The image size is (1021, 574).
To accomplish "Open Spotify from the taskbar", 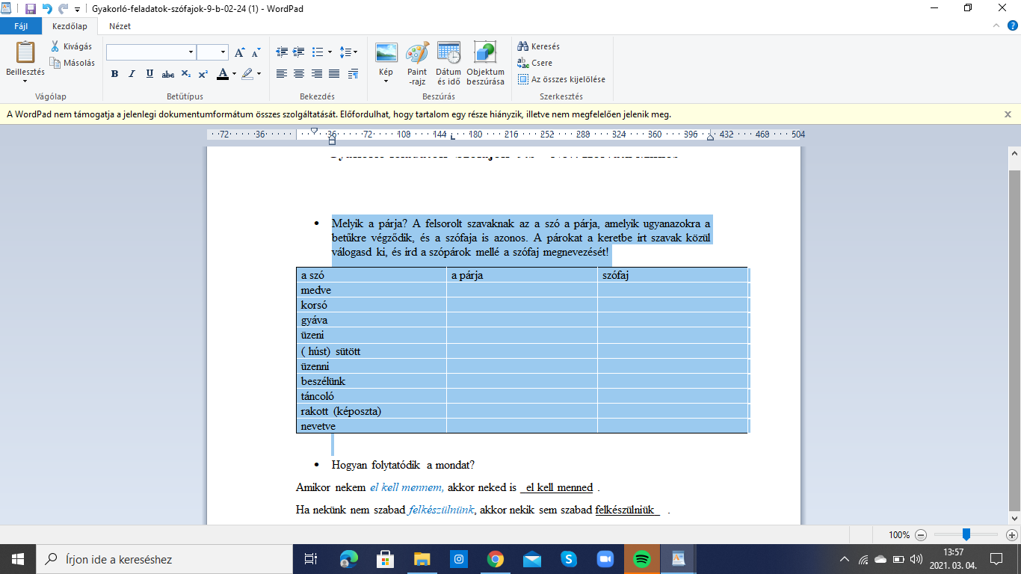I will click(x=641, y=559).
